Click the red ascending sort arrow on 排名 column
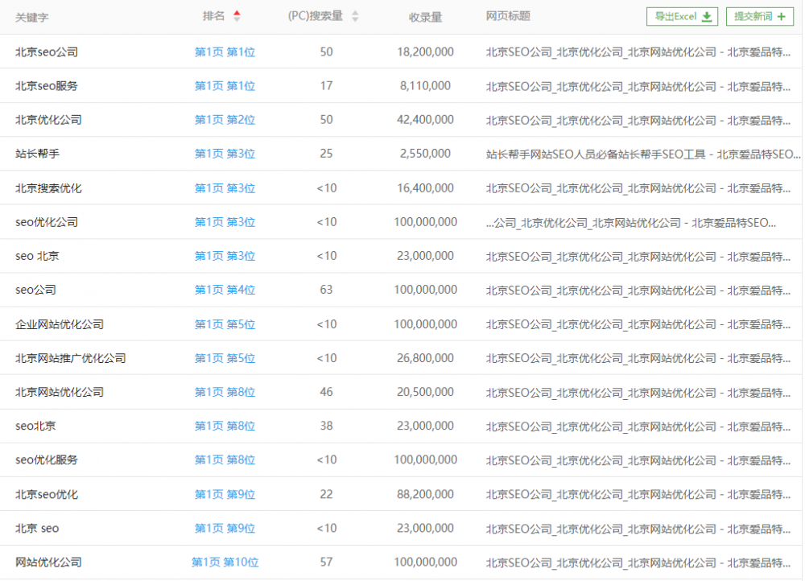The width and height of the screenshot is (805, 581). point(237,12)
